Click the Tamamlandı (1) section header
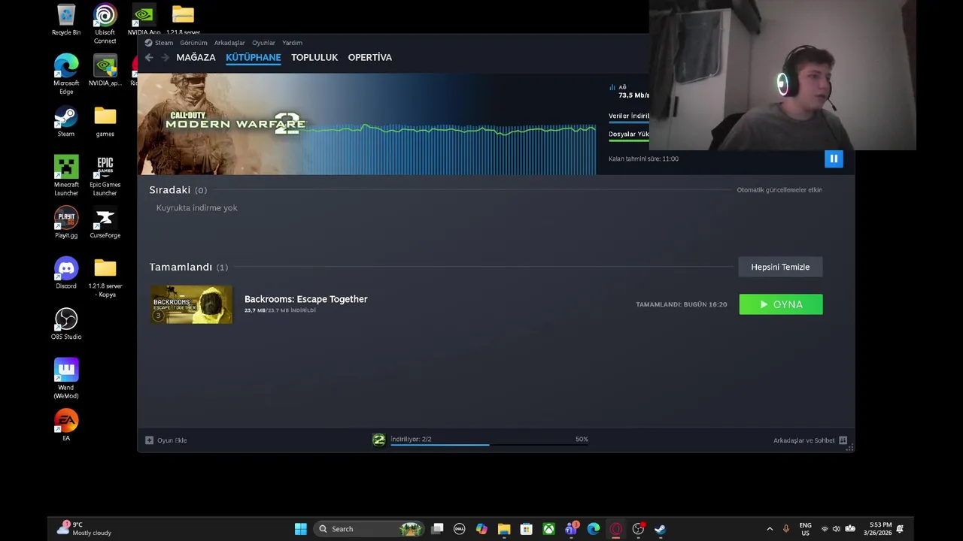963x541 pixels. (188, 267)
